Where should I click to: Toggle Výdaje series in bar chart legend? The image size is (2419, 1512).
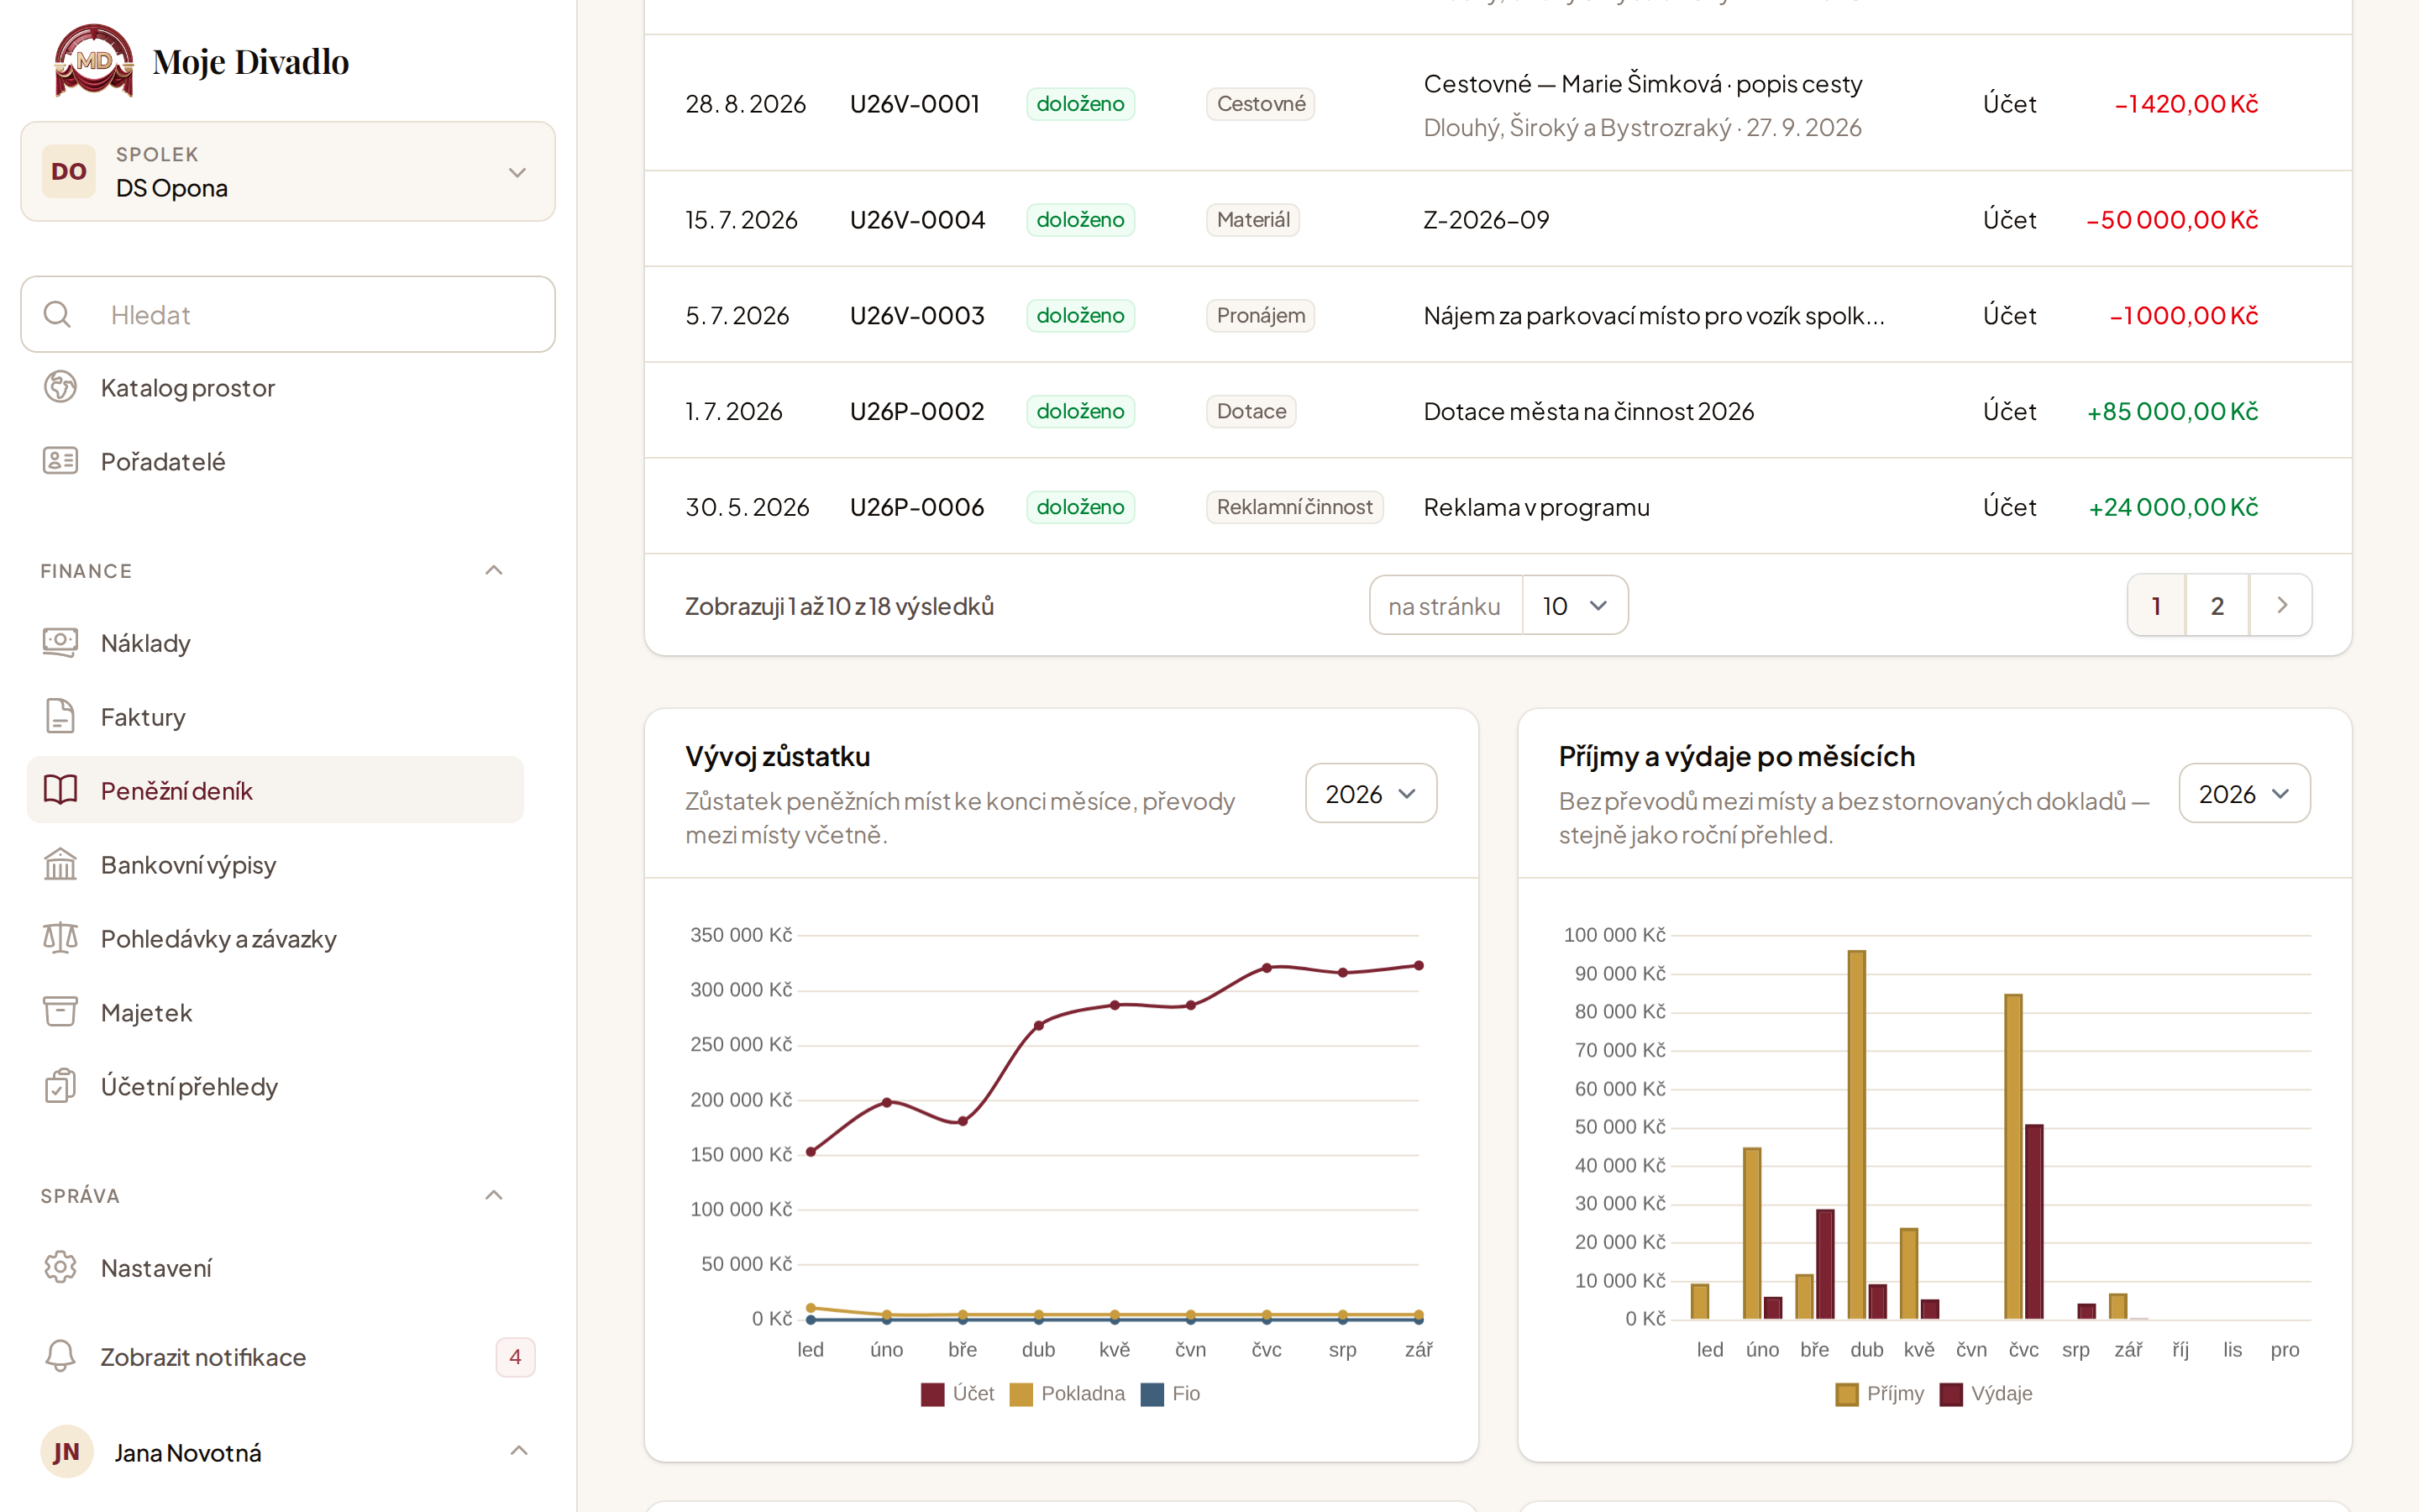(x=1986, y=1394)
